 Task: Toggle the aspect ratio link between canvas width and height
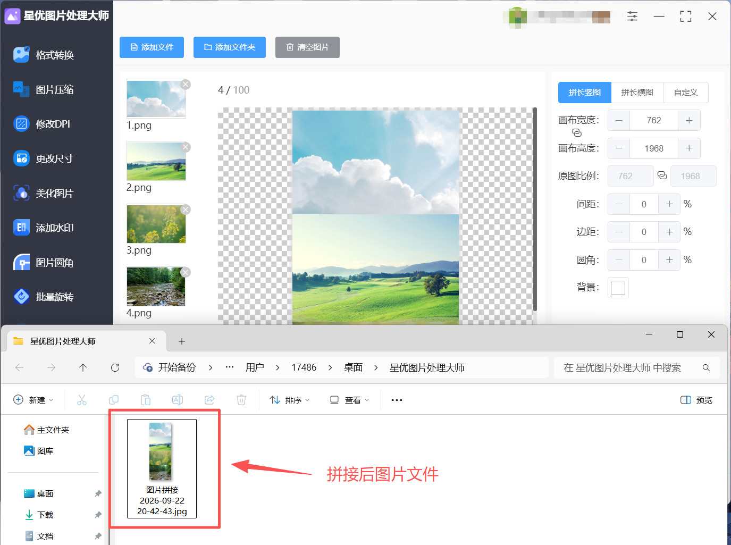577,133
